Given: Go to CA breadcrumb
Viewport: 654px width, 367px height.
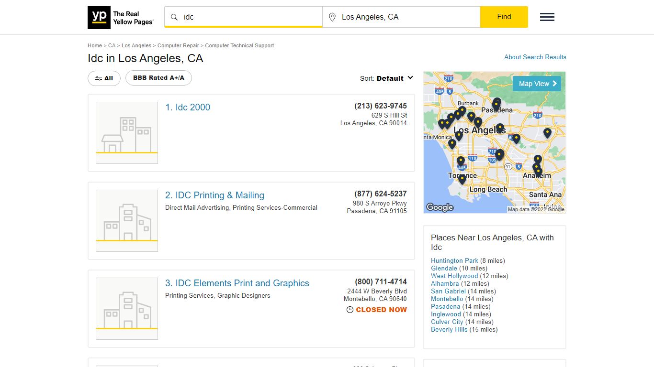Looking at the screenshot, I should pos(112,45).
